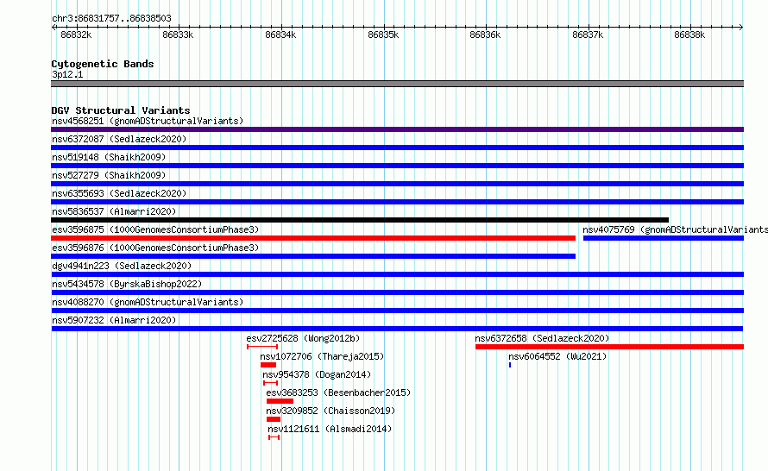Select the blue esv3596876 variant bar
The height and width of the screenshot is (471, 768).
tap(313, 256)
